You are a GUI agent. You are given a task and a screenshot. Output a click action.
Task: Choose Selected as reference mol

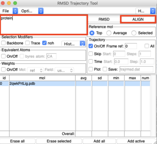point(134,33)
